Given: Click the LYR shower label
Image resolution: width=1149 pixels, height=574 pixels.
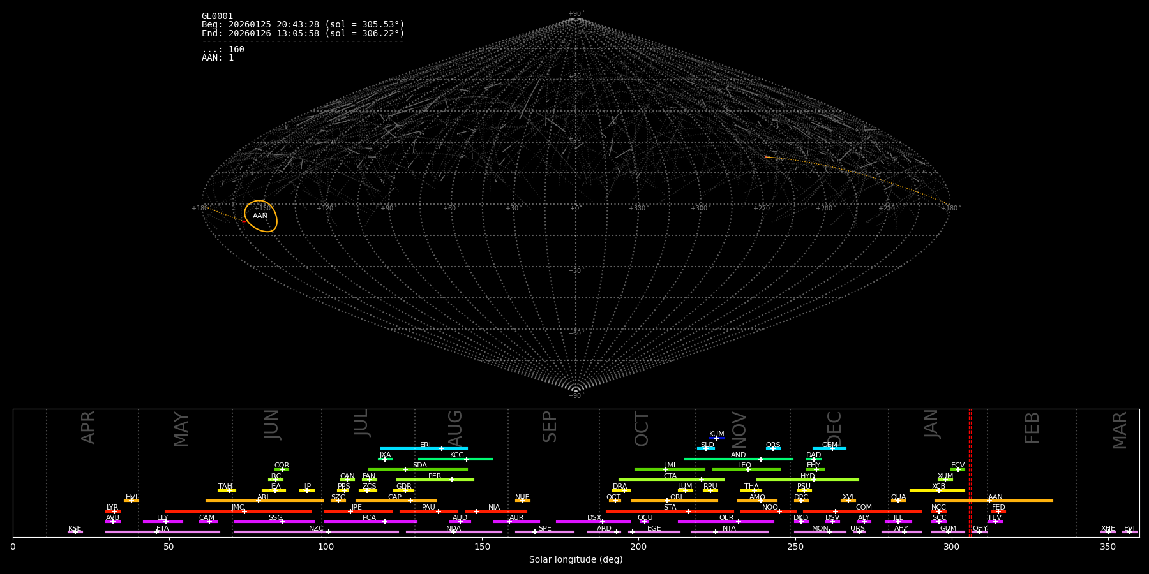Looking at the screenshot, I should (112, 508).
